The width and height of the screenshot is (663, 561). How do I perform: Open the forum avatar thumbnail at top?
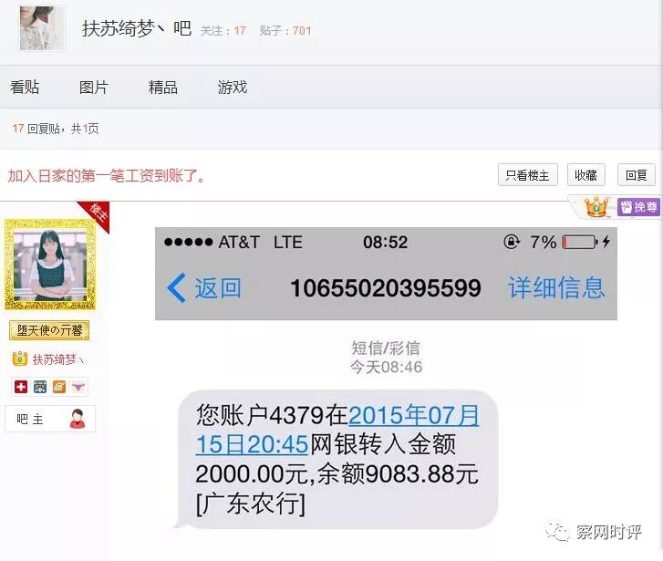[42, 28]
